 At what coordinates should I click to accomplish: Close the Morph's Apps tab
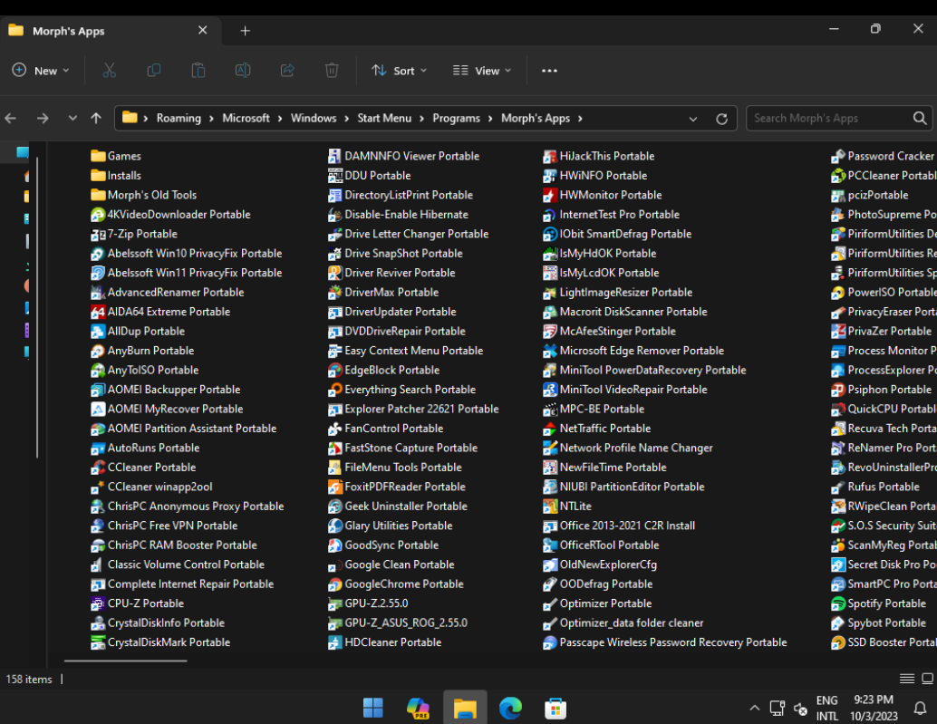(203, 30)
